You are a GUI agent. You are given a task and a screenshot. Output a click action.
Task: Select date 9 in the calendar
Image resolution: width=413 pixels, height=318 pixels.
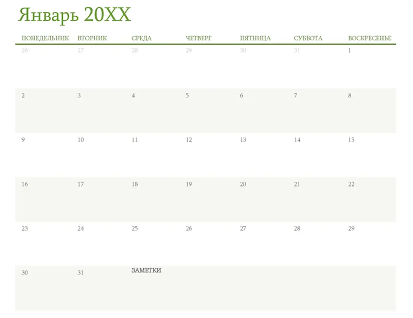tap(23, 140)
